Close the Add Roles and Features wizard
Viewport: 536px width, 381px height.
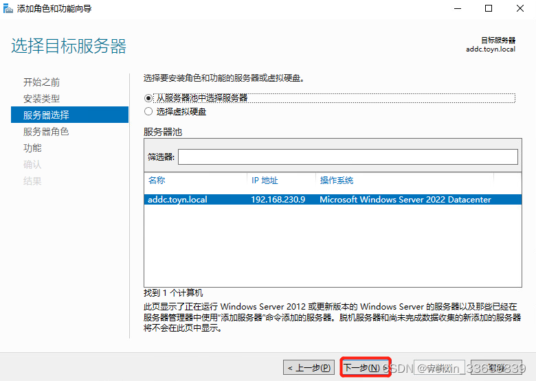tap(520, 8)
